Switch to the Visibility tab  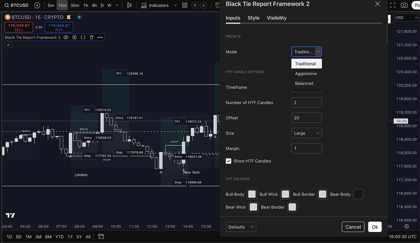(x=277, y=18)
